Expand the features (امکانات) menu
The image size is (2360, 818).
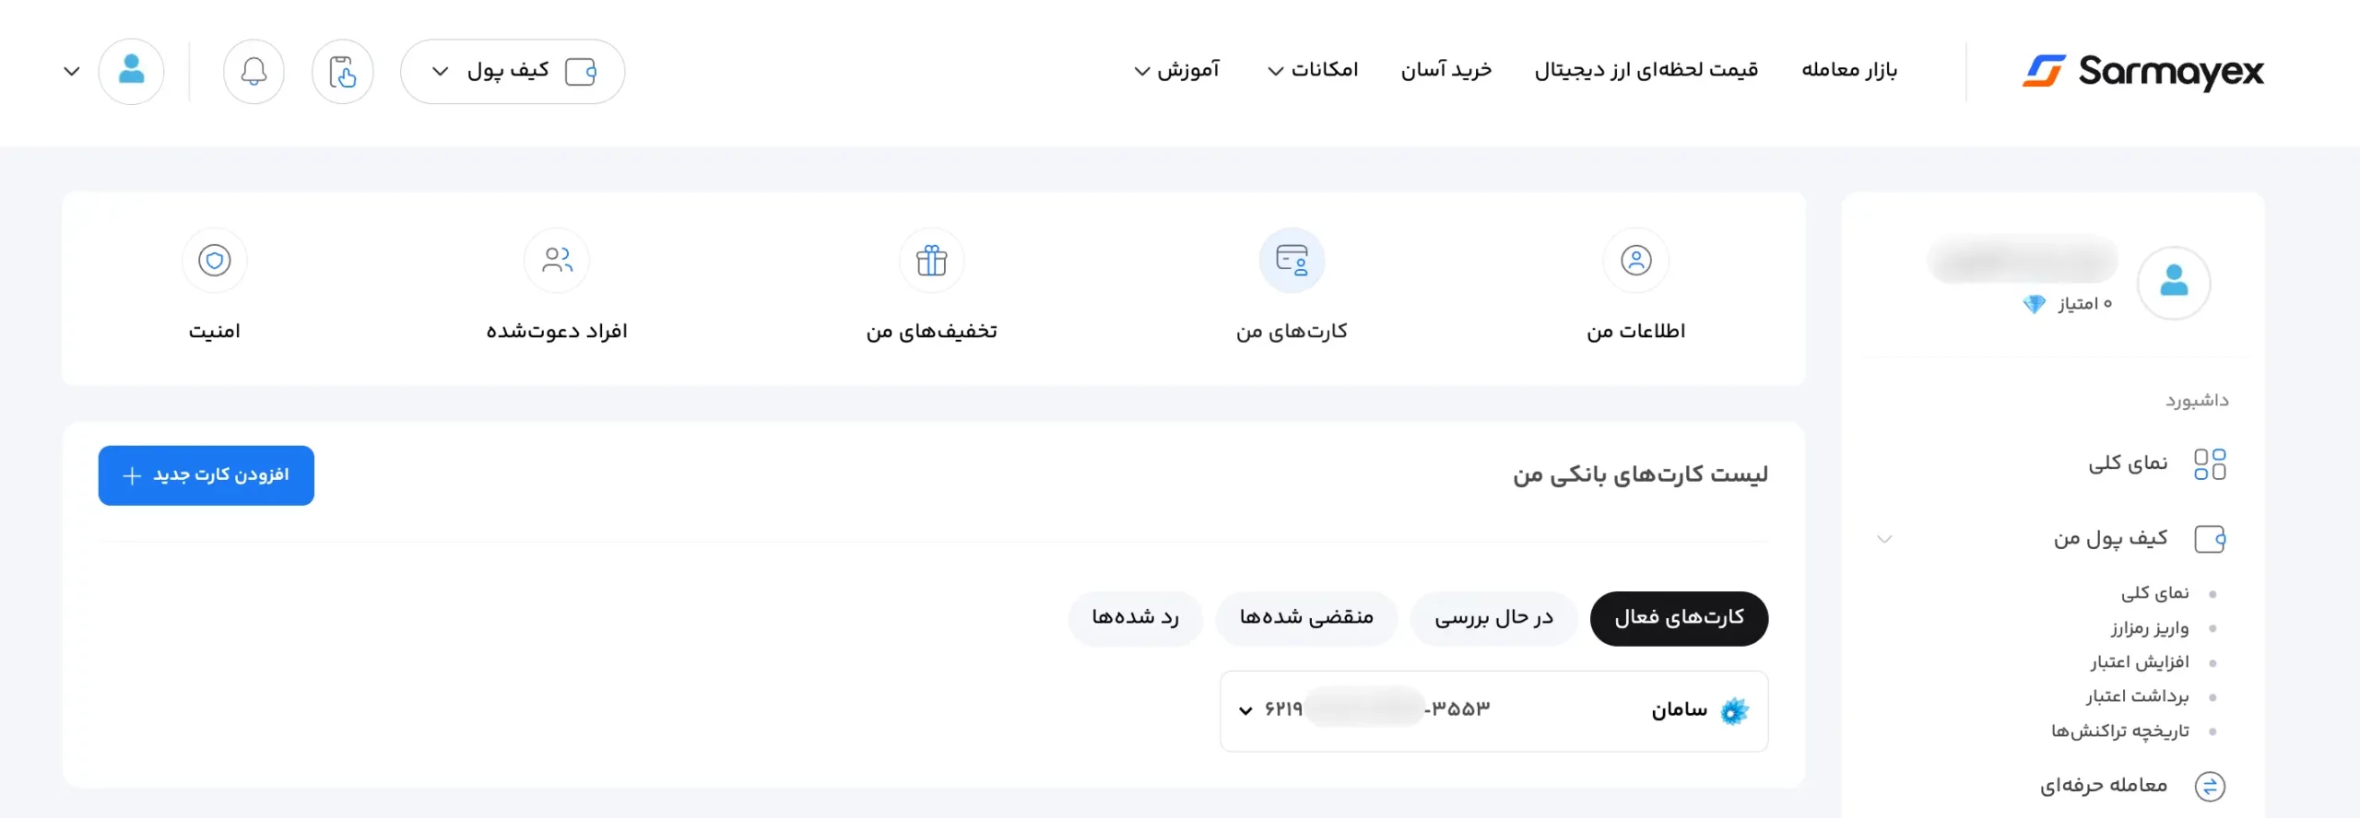click(x=1313, y=70)
